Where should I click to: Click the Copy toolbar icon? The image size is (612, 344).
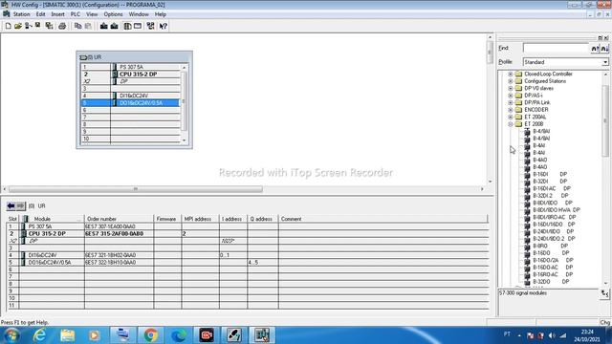77,26
